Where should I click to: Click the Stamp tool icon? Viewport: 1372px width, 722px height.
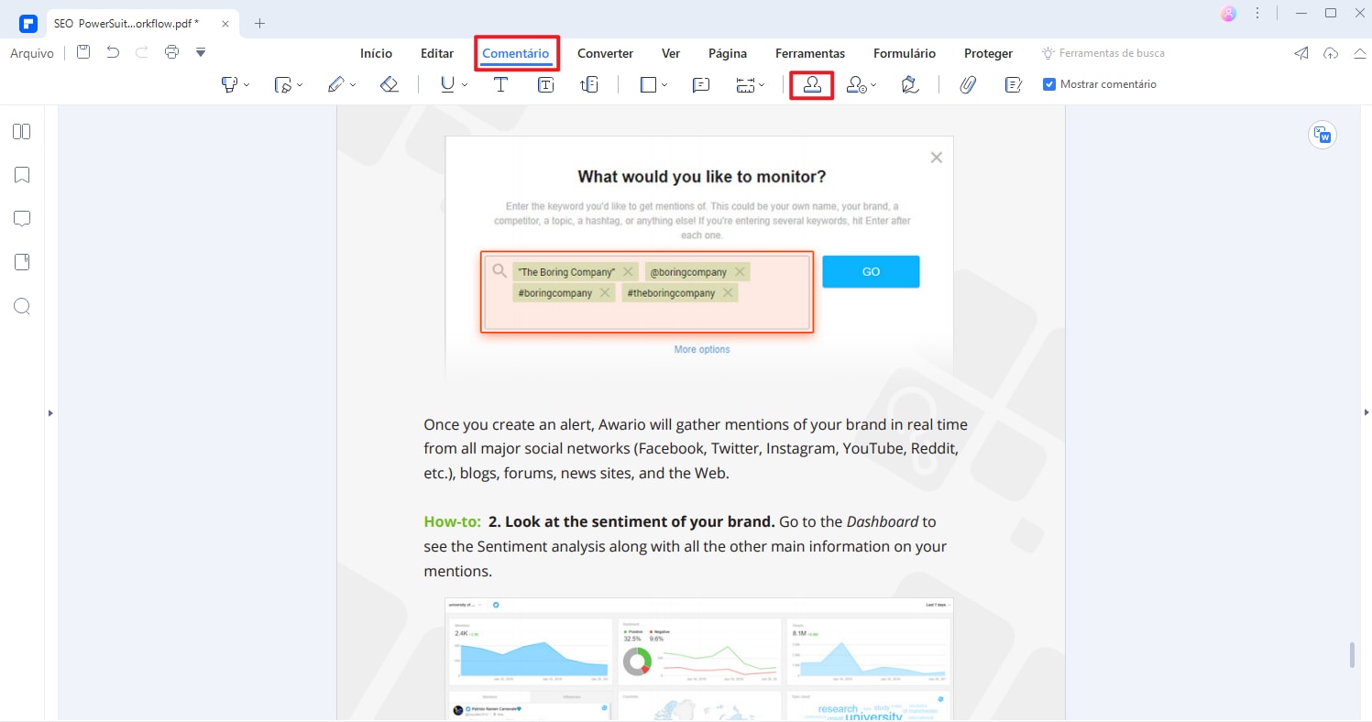click(811, 84)
